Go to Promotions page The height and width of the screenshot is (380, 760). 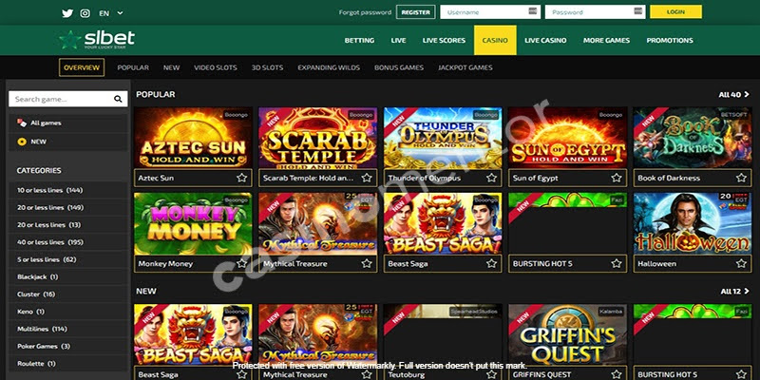tap(670, 40)
